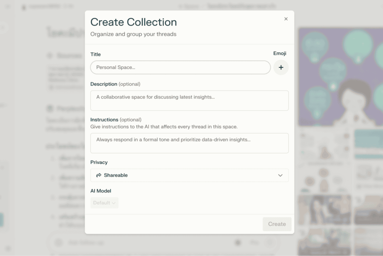The width and height of the screenshot is (383, 256).
Task: Click inside the Description text area
Action: pos(189,100)
